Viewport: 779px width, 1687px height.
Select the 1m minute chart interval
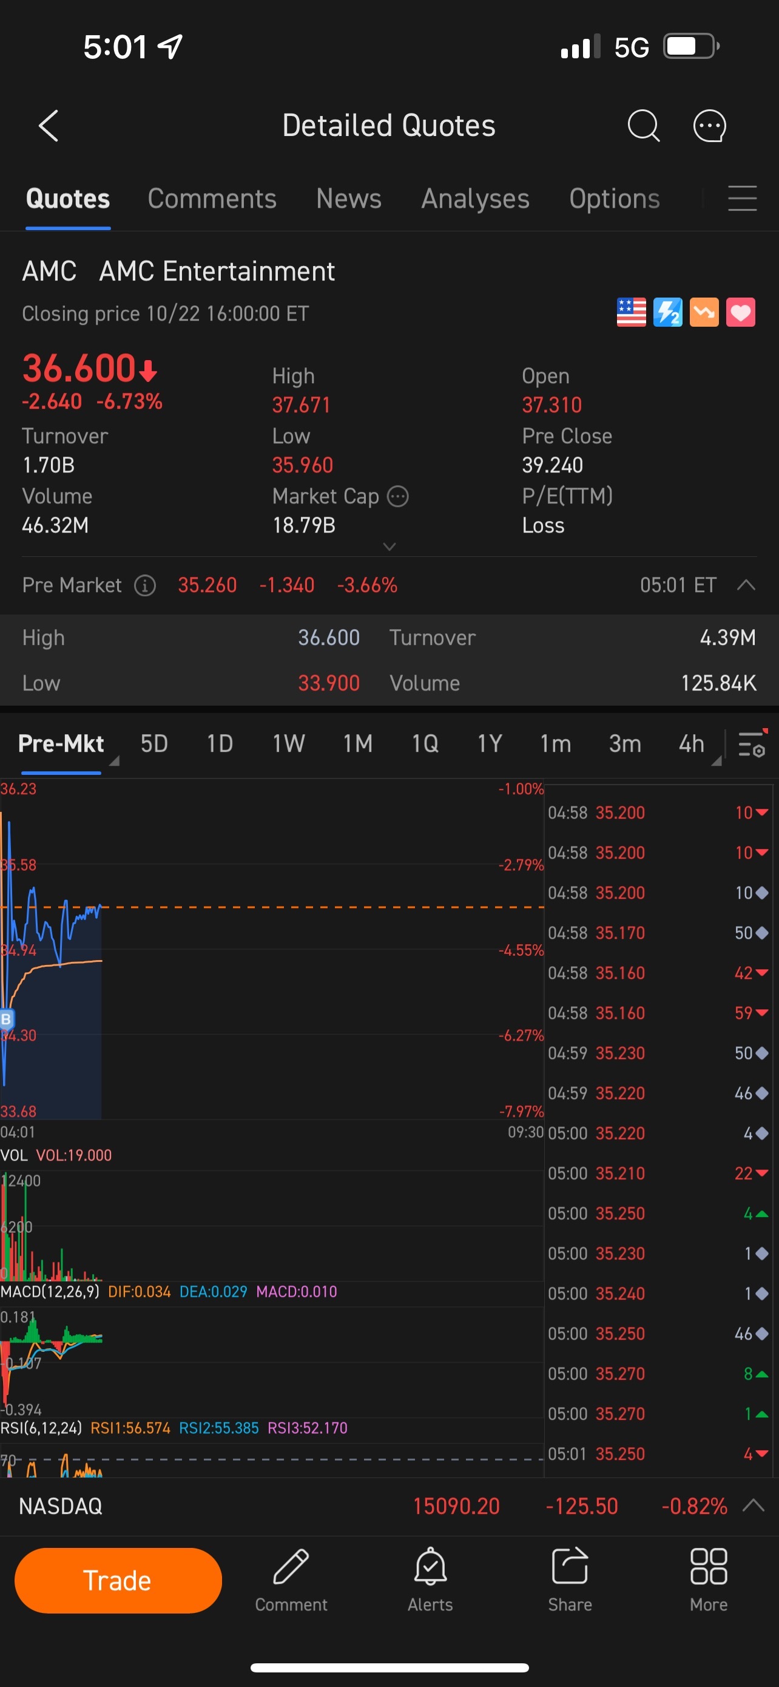pyautogui.click(x=555, y=743)
